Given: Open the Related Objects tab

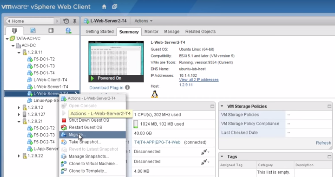Looking at the screenshot, I should click(201, 32).
